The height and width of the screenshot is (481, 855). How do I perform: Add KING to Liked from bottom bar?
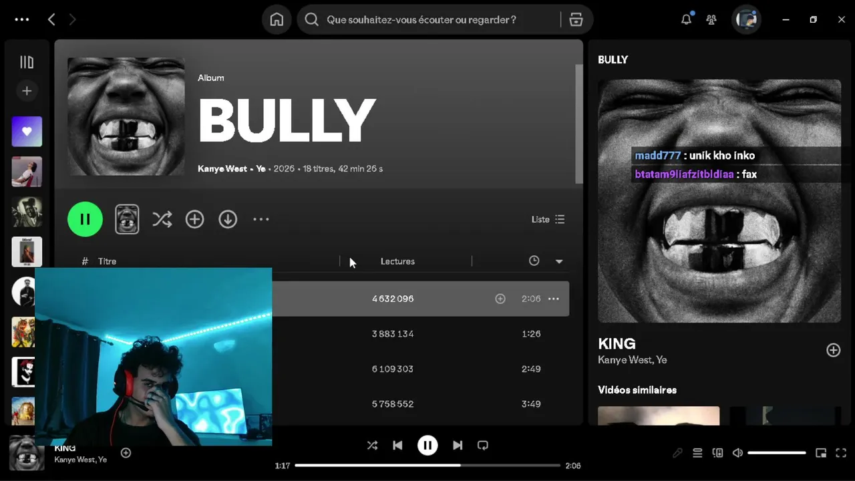click(x=126, y=453)
